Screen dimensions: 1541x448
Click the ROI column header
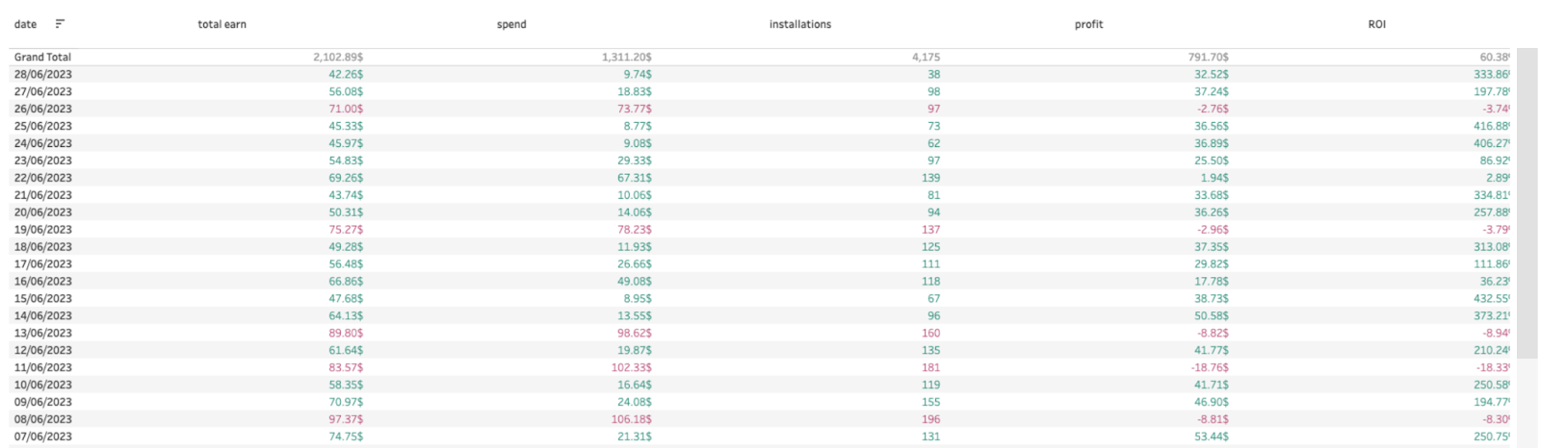(x=1376, y=24)
